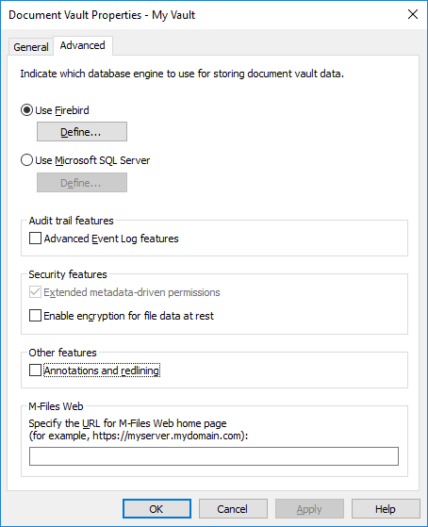Image resolution: width=428 pixels, height=527 pixels.
Task: Confirm changes with the OK button
Action: point(156,509)
